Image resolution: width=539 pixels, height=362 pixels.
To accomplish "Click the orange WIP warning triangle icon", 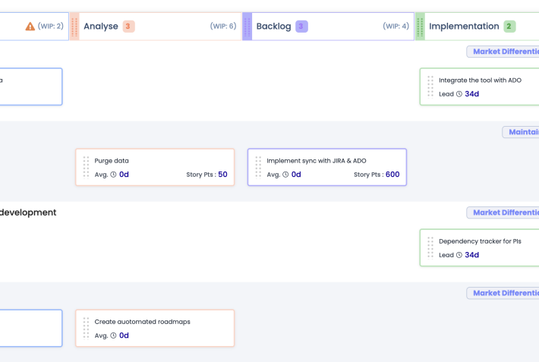I will coord(30,27).
